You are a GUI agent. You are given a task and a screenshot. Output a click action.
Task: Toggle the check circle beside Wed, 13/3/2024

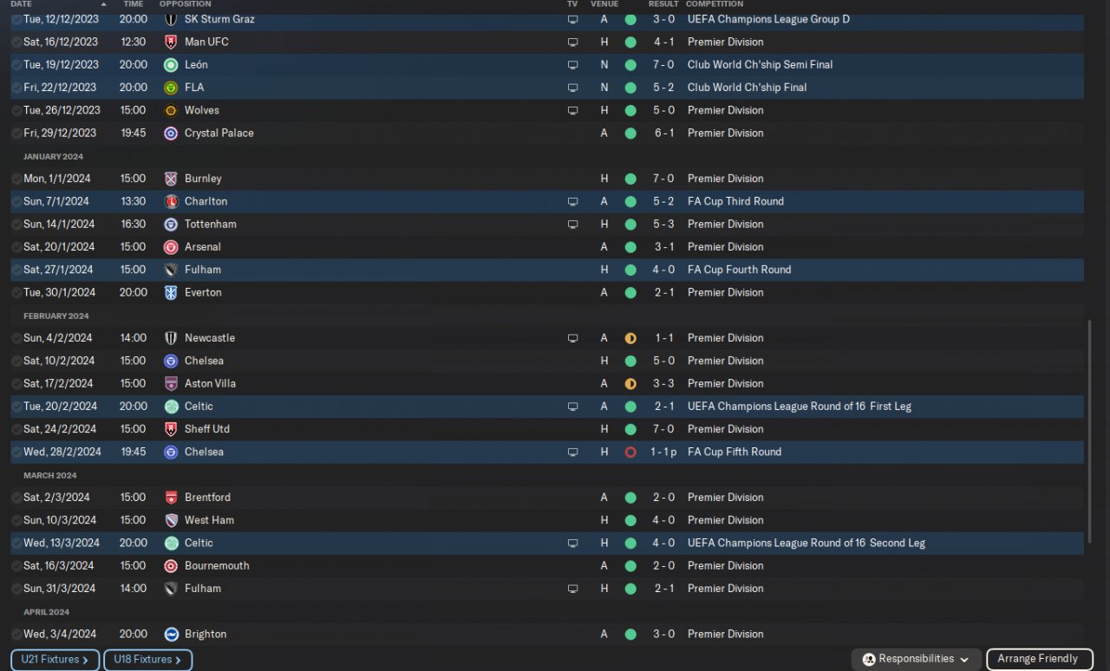16,544
